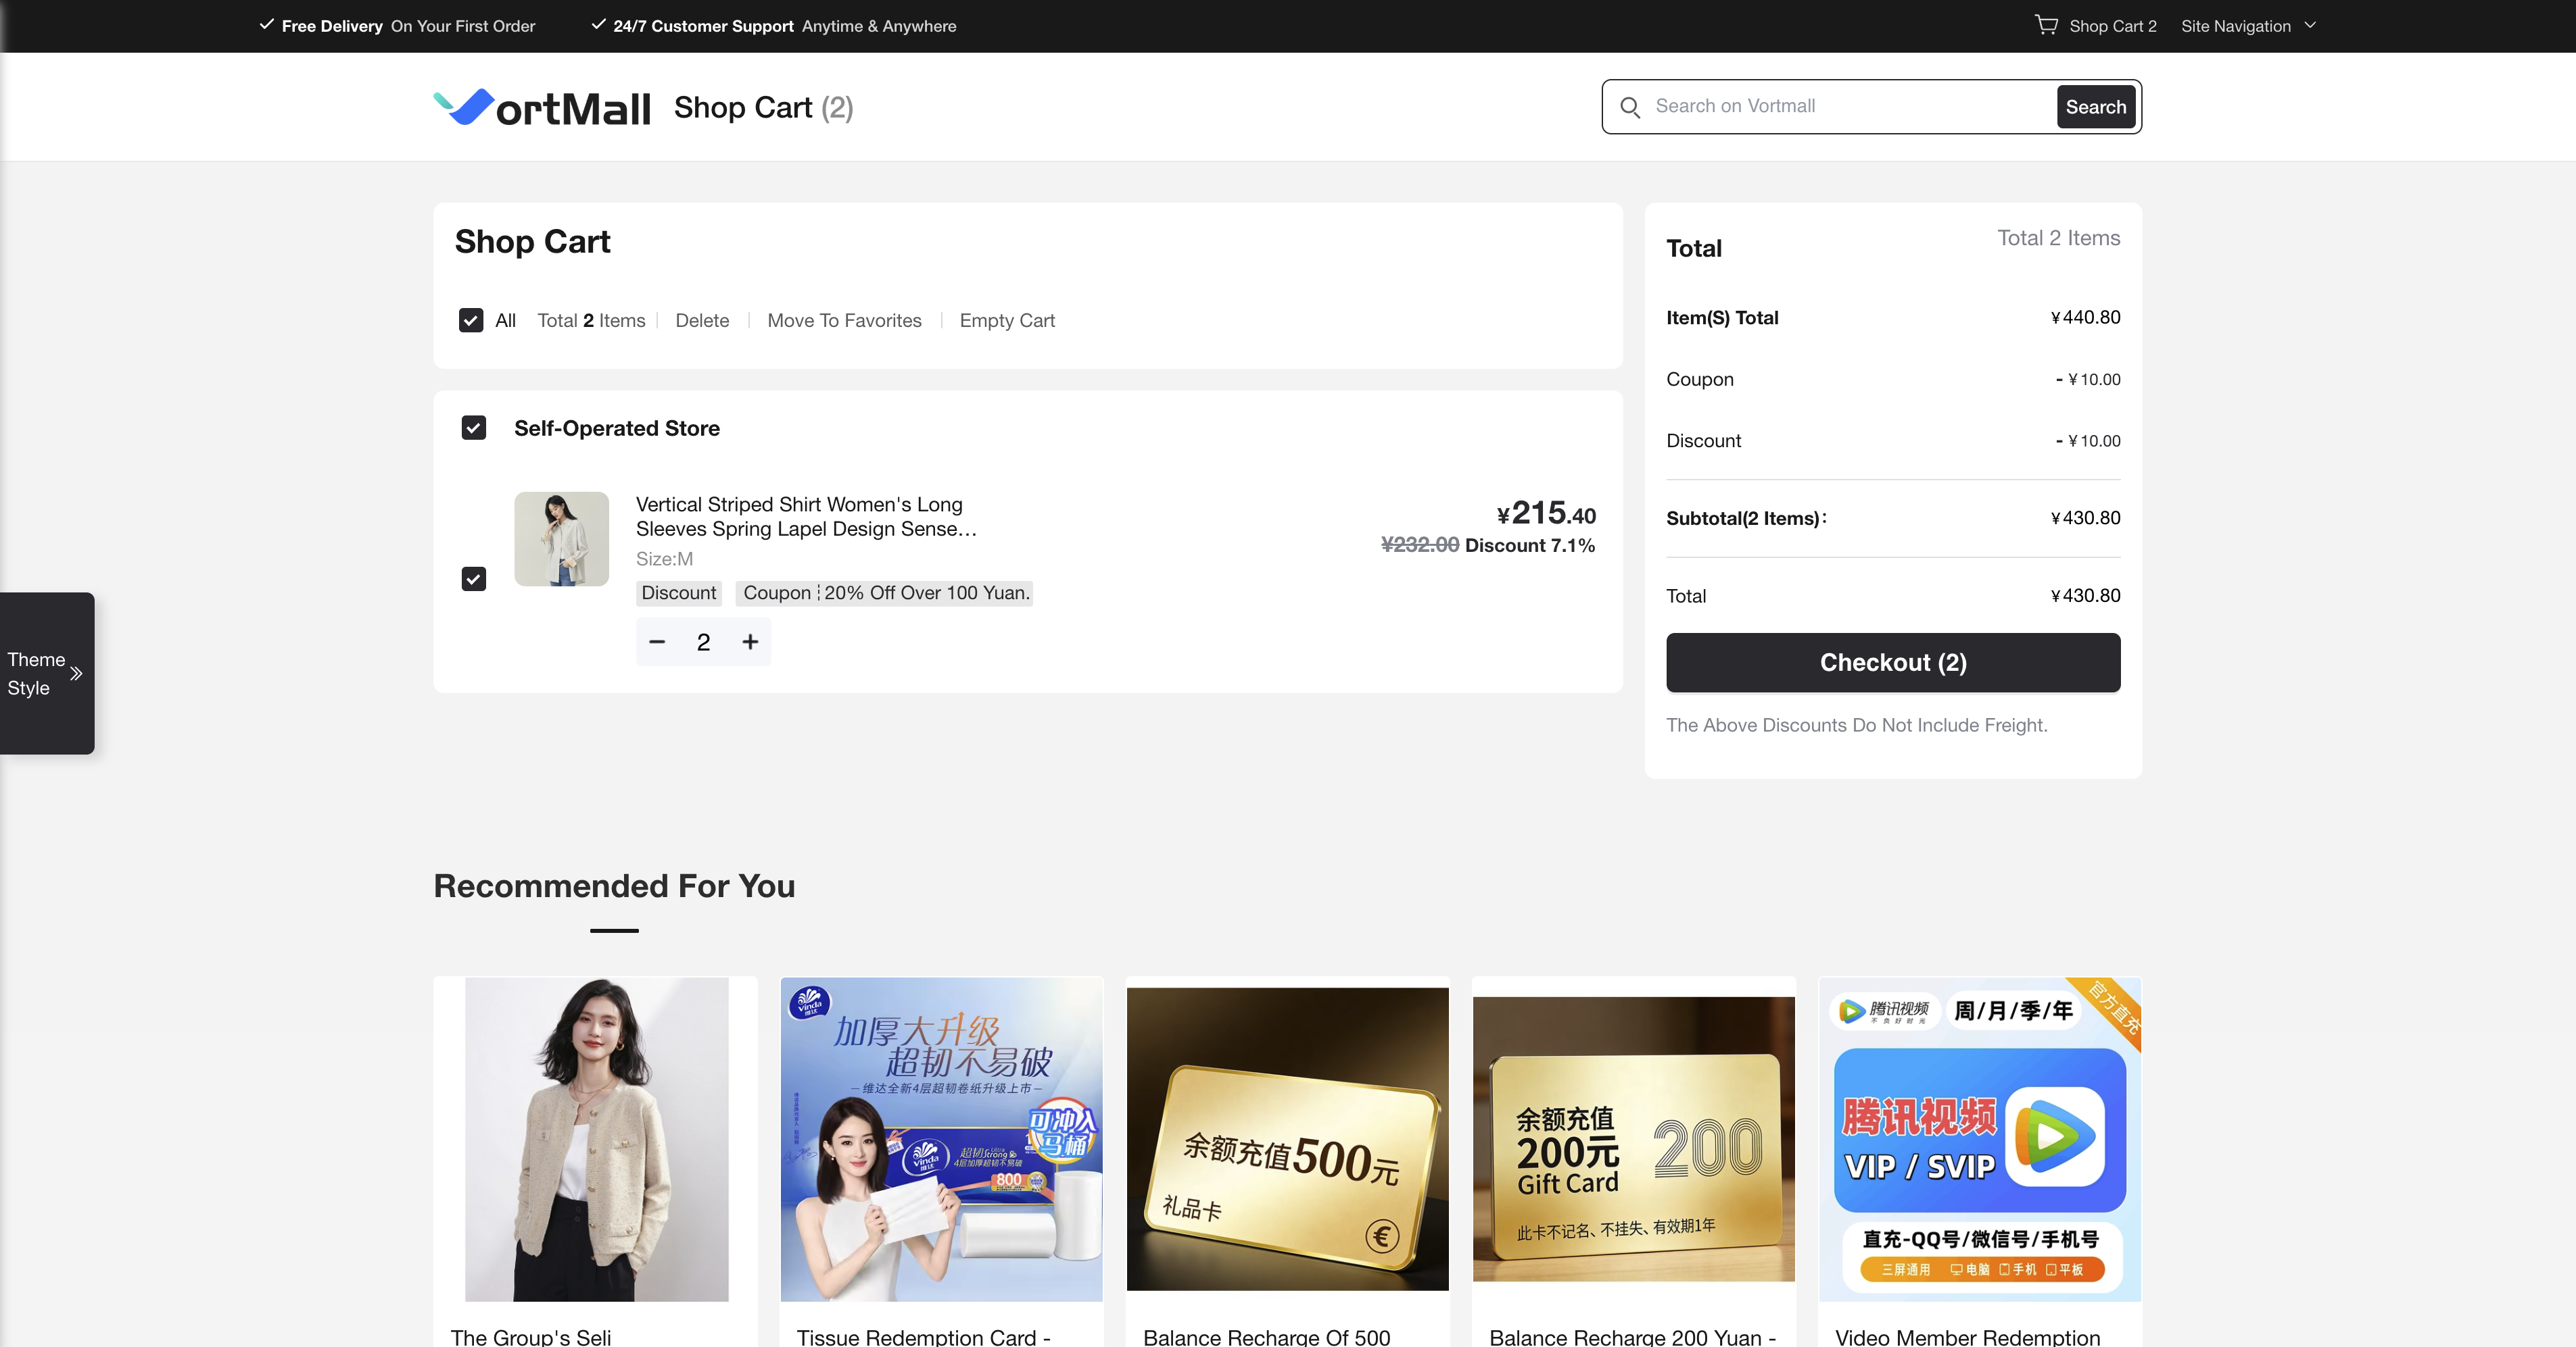Click the Coupon 20% Off tag
2576x1347 pixels.
point(884,592)
